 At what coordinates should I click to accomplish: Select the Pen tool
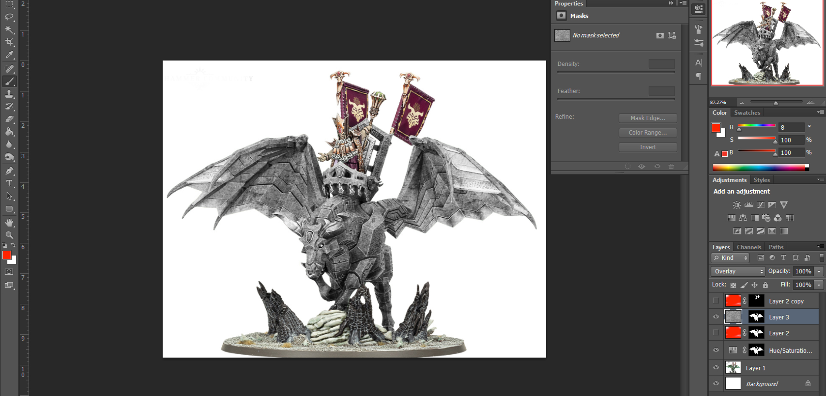pos(9,171)
